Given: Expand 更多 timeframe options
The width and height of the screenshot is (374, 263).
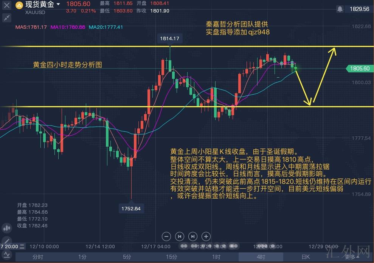Looking at the screenshot, I should 352,257.
